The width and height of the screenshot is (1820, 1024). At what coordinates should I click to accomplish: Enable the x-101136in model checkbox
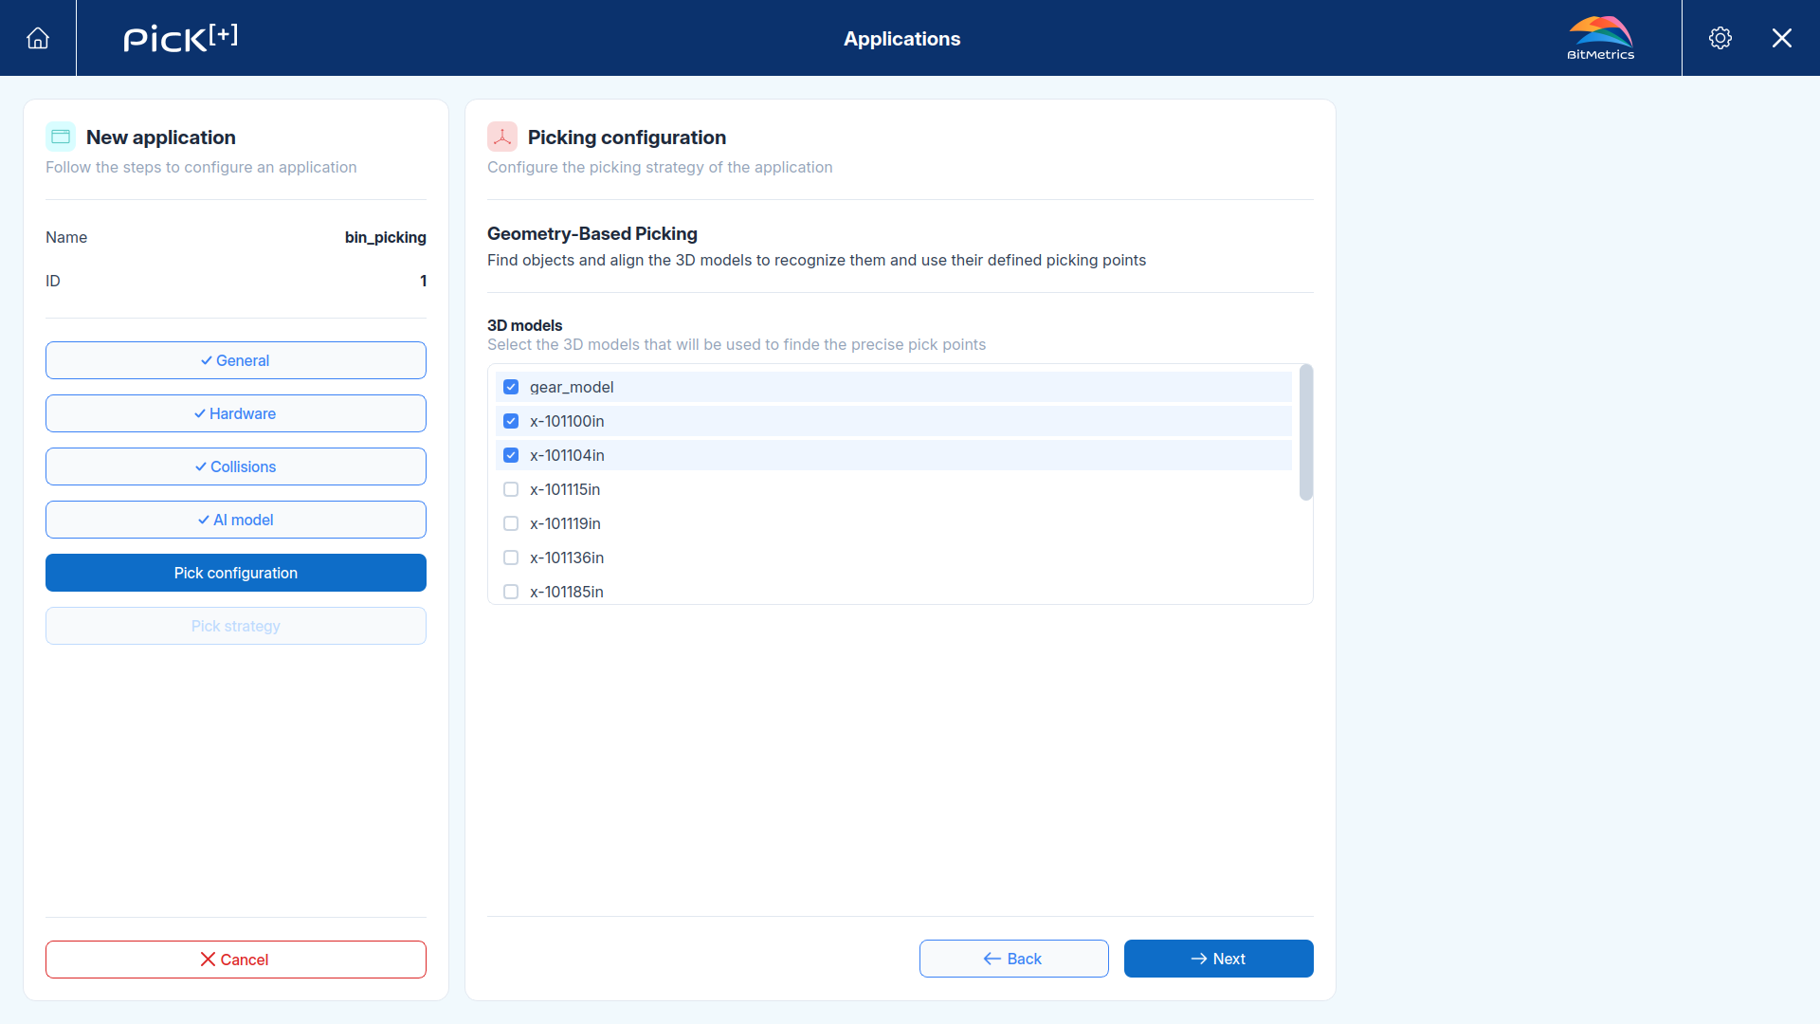511,558
